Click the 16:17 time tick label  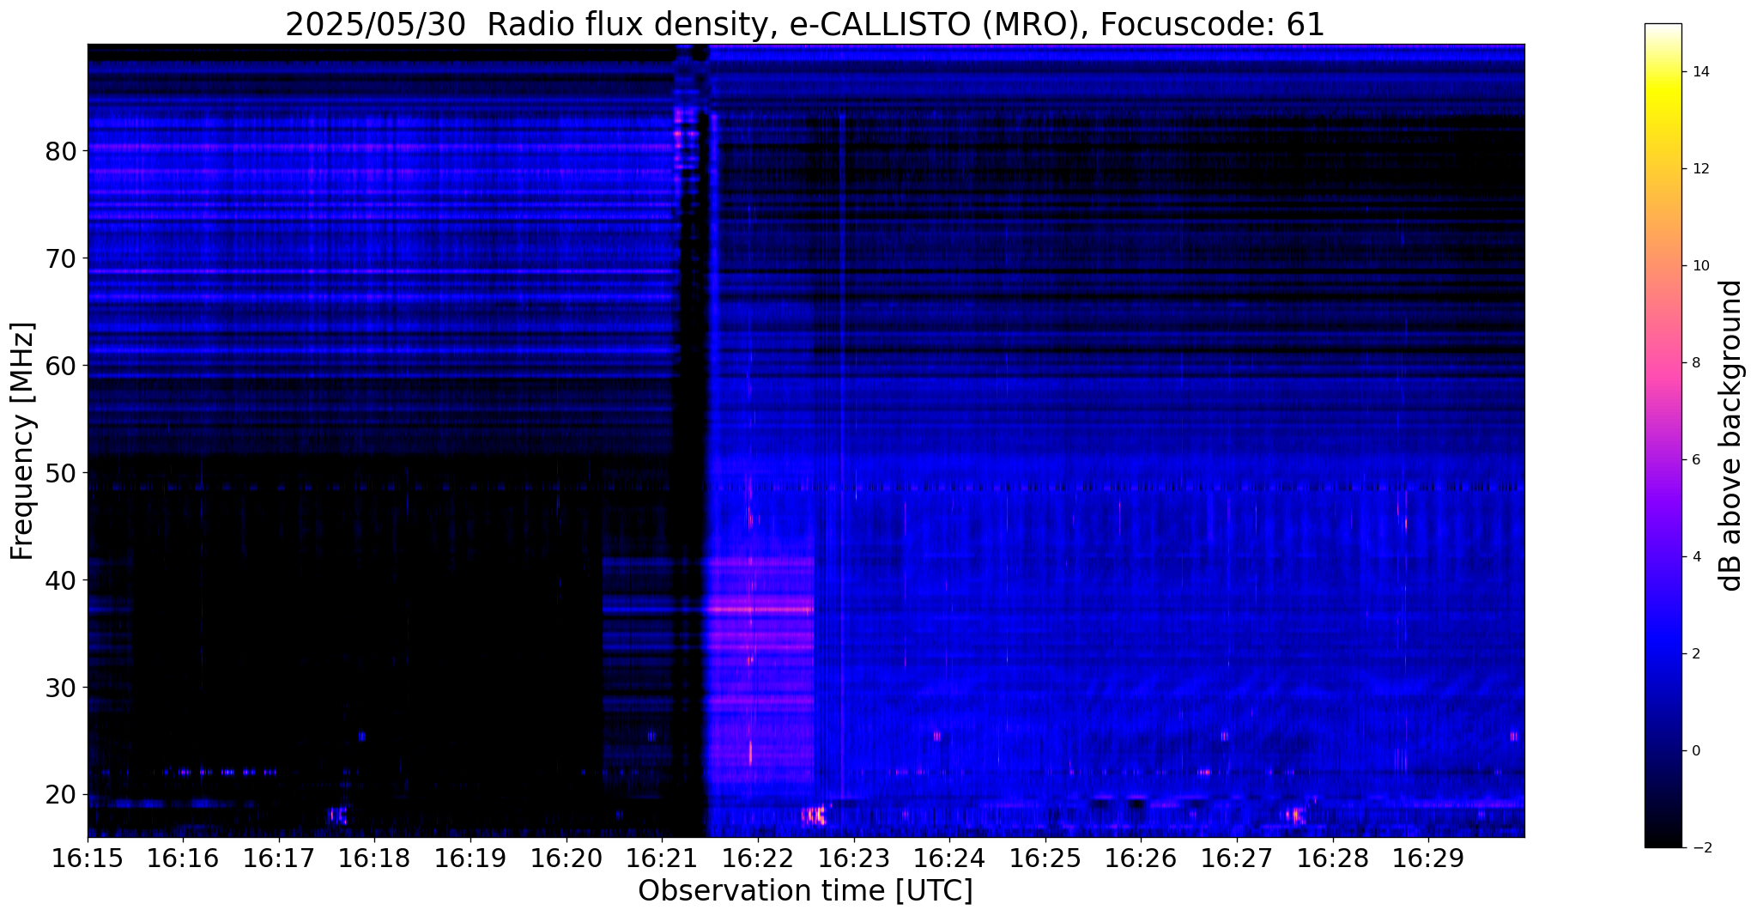pos(279,858)
